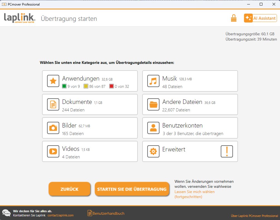280x220 pixels.
Task: Open the Erweitert category heading
Action: point(174,149)
